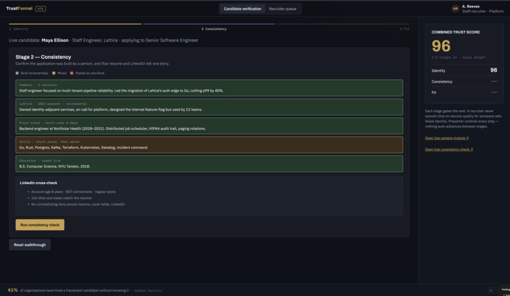This screenshot has height=296, width=510.
Task: Click Reset walkthrough
Action: (30, 245)
